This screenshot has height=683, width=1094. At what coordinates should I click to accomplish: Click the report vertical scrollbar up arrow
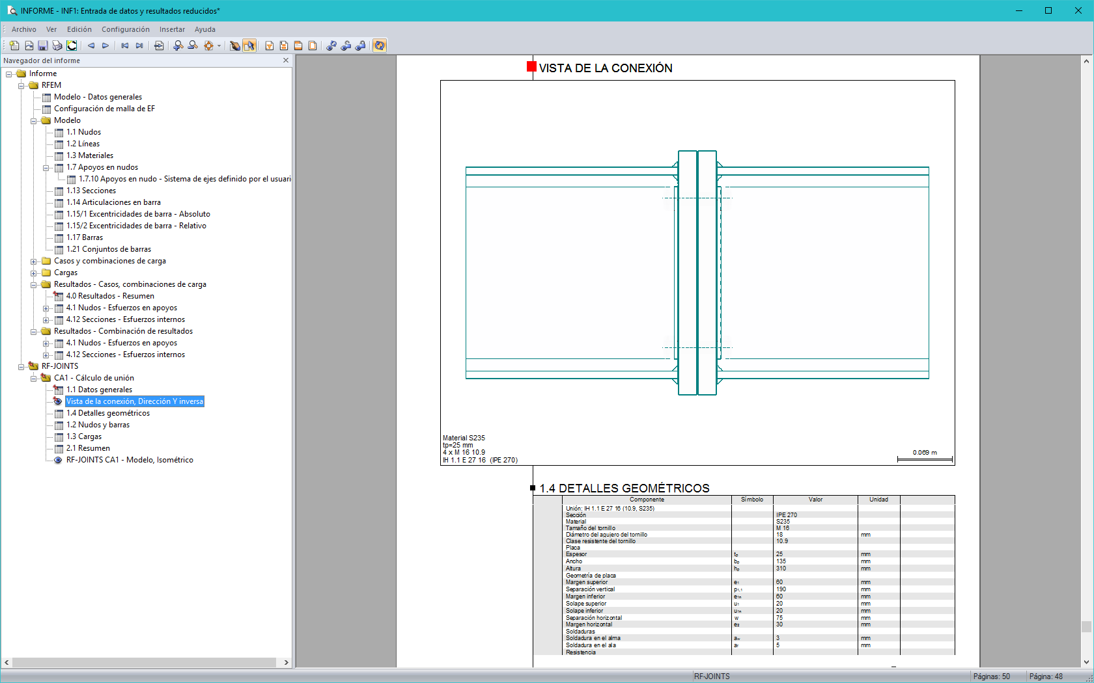click(x=1086, y=60)
